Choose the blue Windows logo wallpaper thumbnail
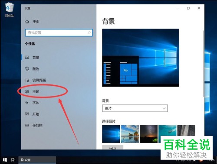The width and height of the screenshot is (217, 164). point(111,134)
